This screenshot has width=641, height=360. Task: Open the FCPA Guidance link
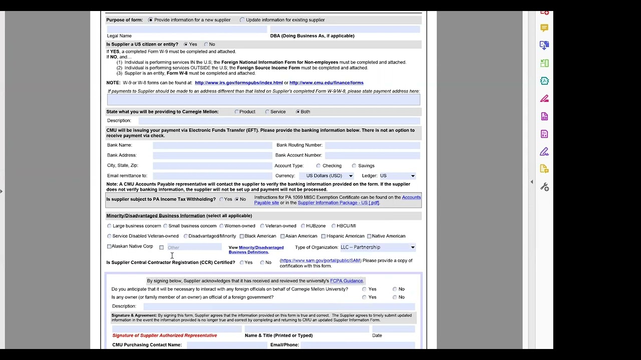coord(347,281)
